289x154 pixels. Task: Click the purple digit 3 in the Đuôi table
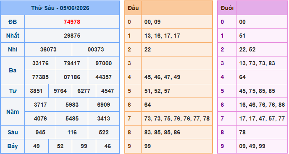click(222, 63)
